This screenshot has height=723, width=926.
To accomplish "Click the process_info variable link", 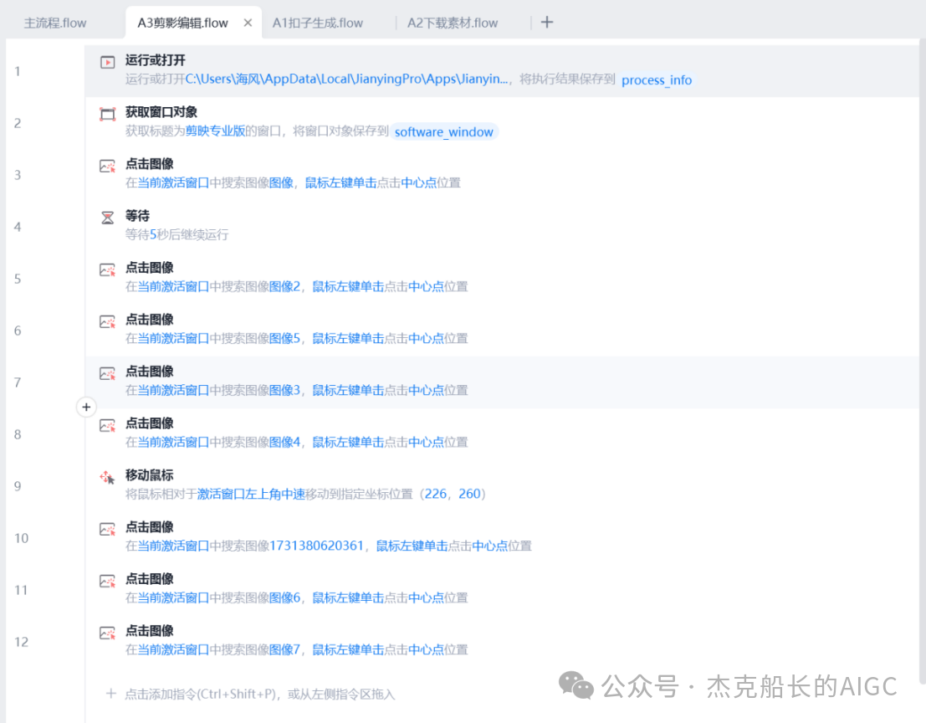I will coord(657,80).
